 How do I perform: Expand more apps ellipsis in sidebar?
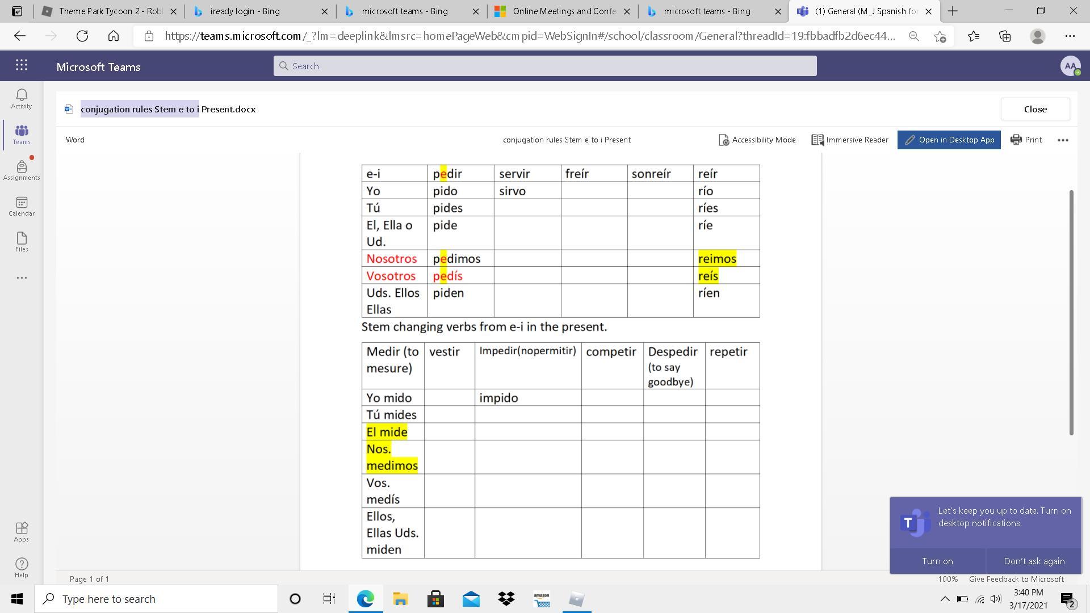coord(22,278)
